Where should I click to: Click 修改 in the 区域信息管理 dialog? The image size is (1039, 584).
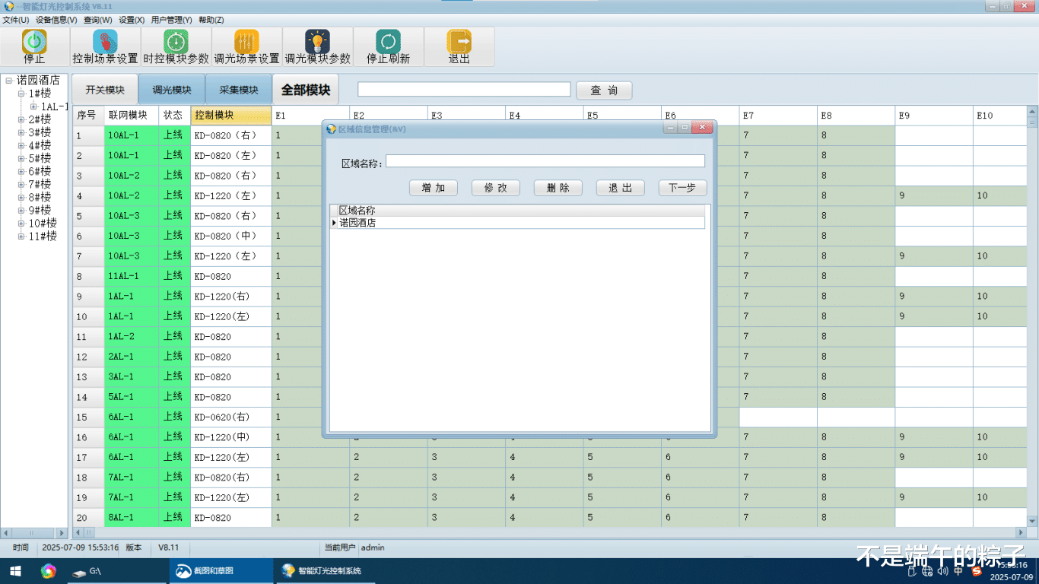point(495,188)
